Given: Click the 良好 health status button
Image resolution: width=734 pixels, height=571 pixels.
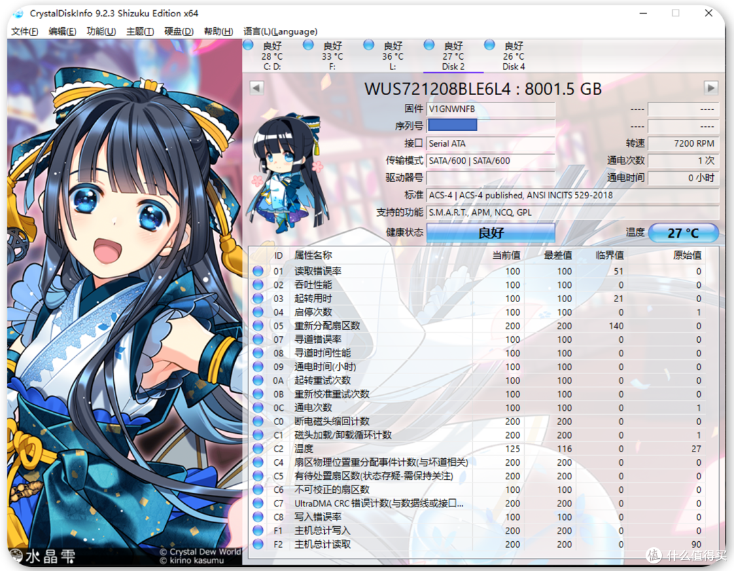Looking at the screenshot, I should click(x=491, y=233).
